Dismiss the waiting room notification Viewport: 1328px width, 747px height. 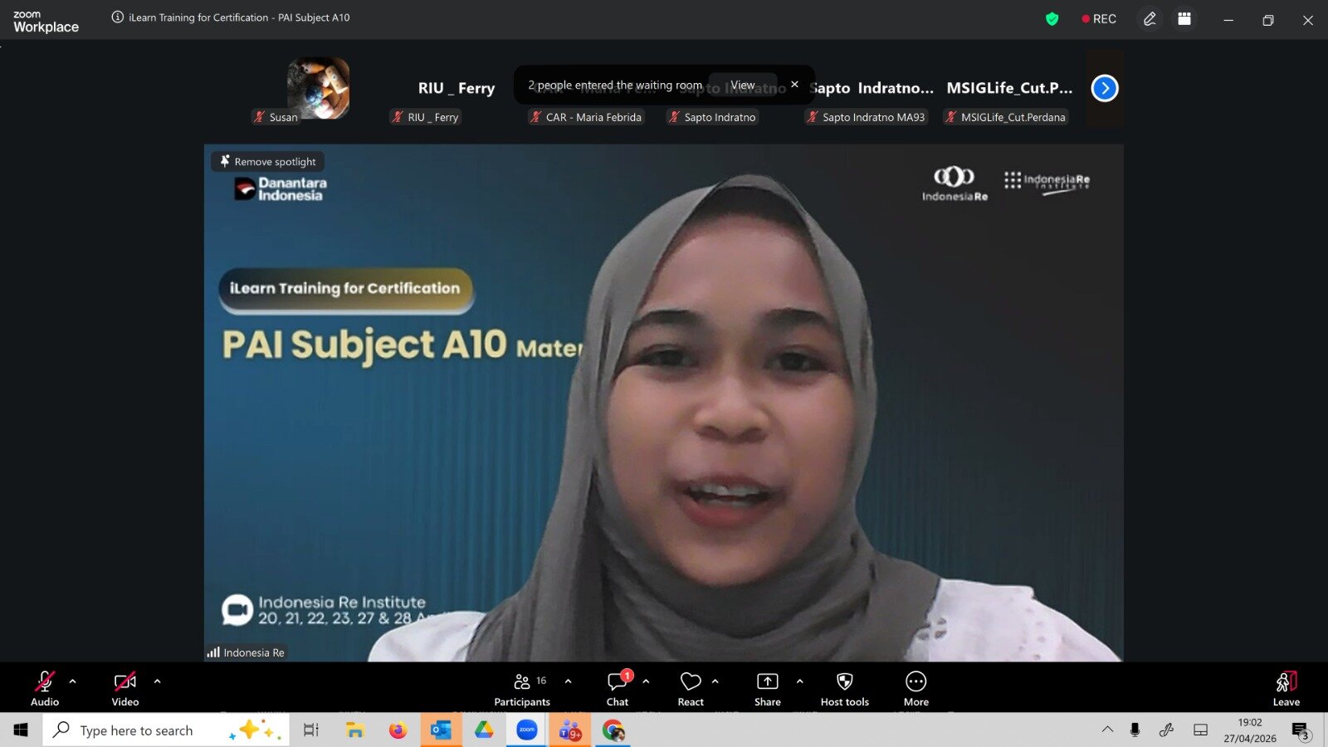click(794, 84)
